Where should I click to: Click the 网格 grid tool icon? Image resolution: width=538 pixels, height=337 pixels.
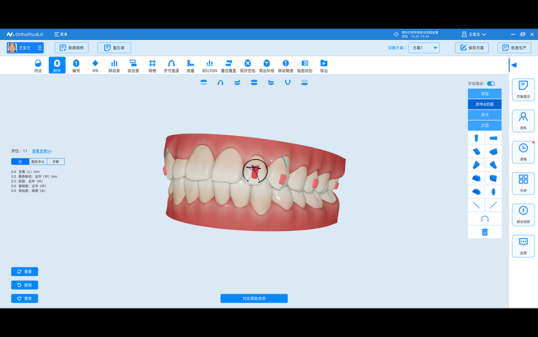[152, 65]
